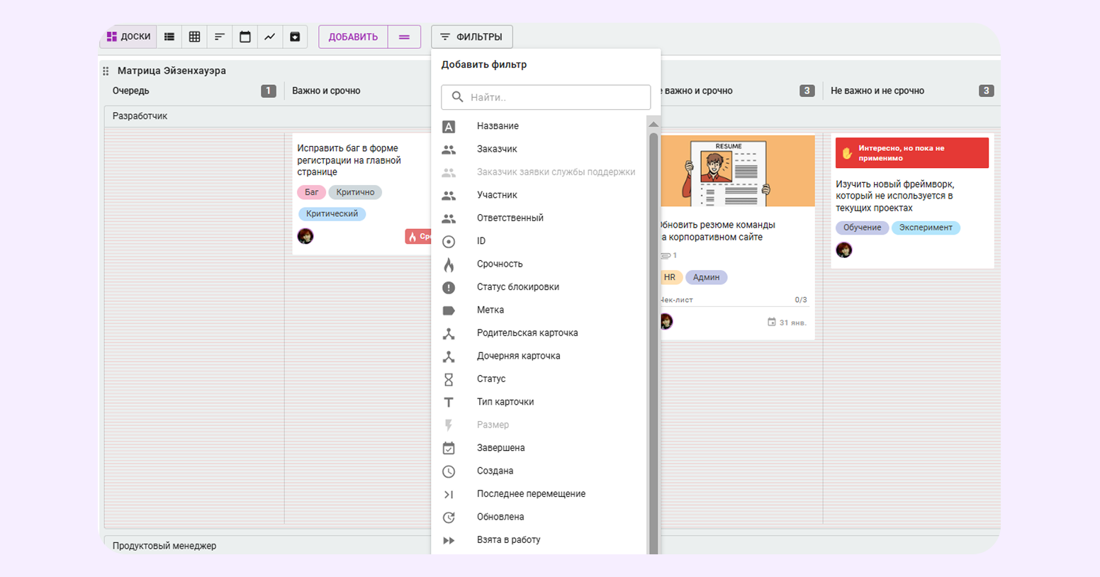Click the scroll-up arrow in filter list
The width and height of the screenshot is (1100, 577).
653,124
